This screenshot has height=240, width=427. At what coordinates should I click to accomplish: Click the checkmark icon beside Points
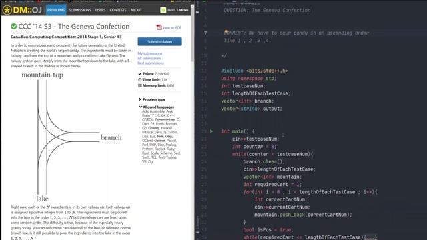click(140, 74)
